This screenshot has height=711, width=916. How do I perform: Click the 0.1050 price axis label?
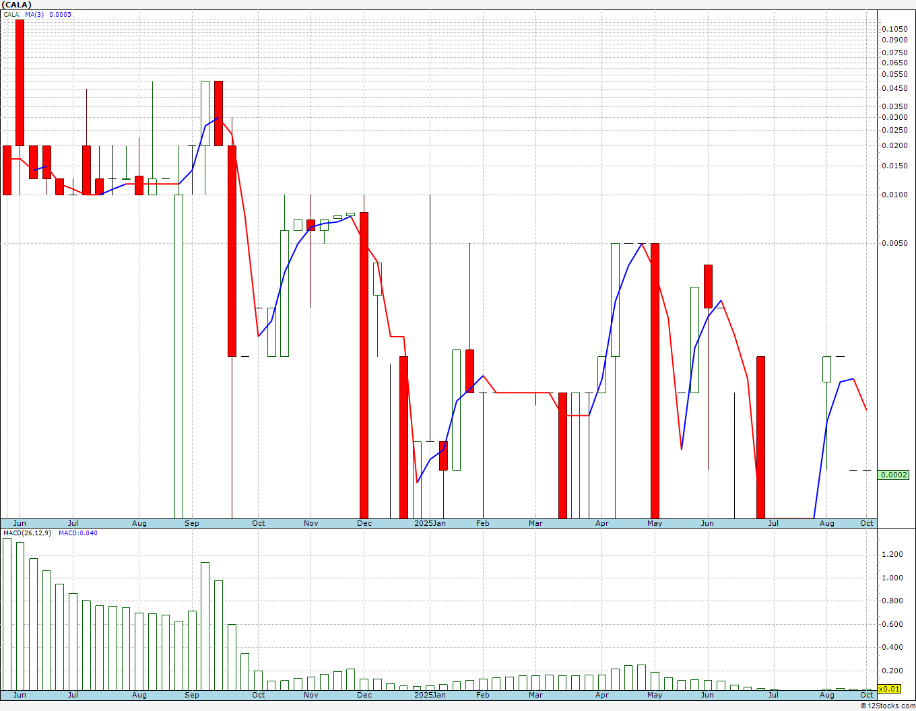tap(894, 29)
